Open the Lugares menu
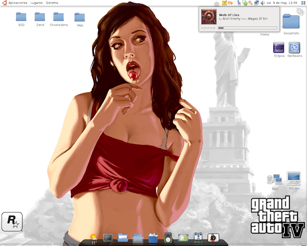The width and height of the screenshot is (307, 246). click(x=36, y=3)
